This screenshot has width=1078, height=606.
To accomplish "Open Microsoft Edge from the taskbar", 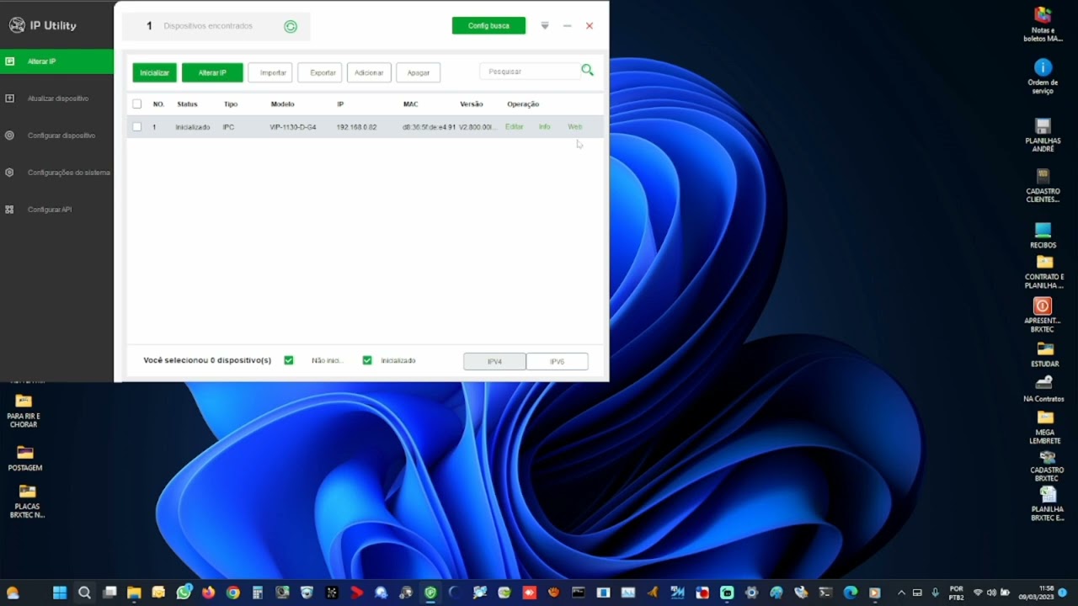I will [851, 593].
